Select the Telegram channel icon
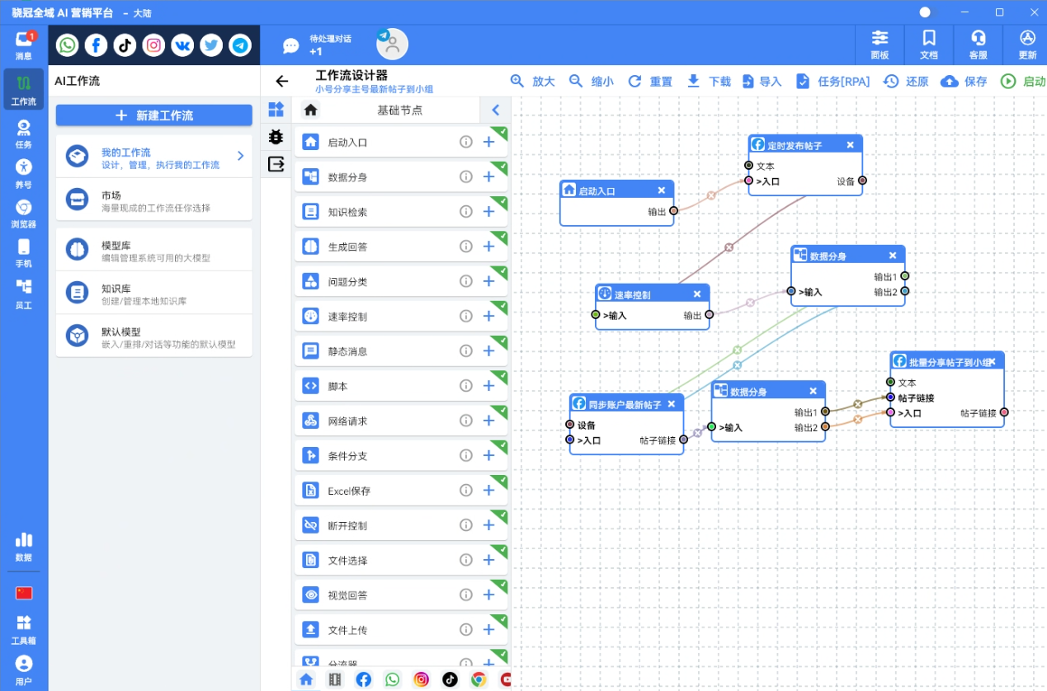1047x691 pixels. 240,45
